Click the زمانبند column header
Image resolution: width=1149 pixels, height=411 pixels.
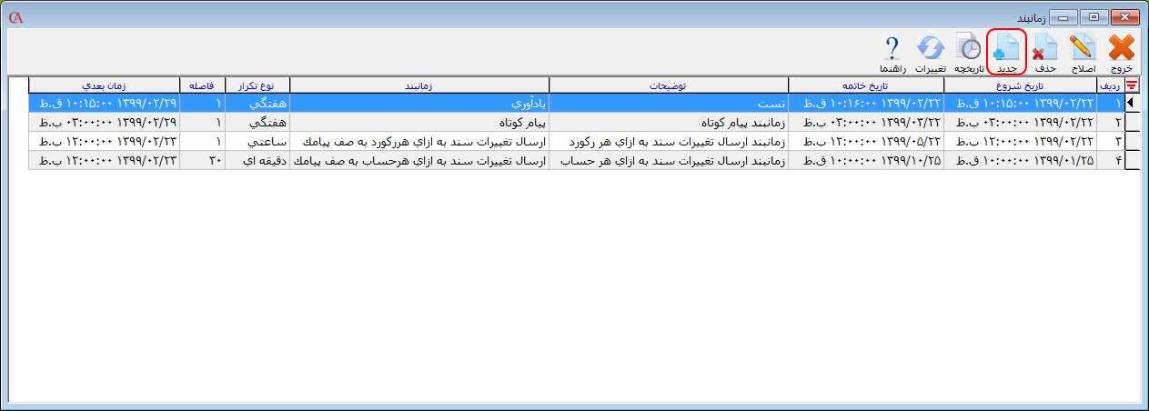(418, 85)
